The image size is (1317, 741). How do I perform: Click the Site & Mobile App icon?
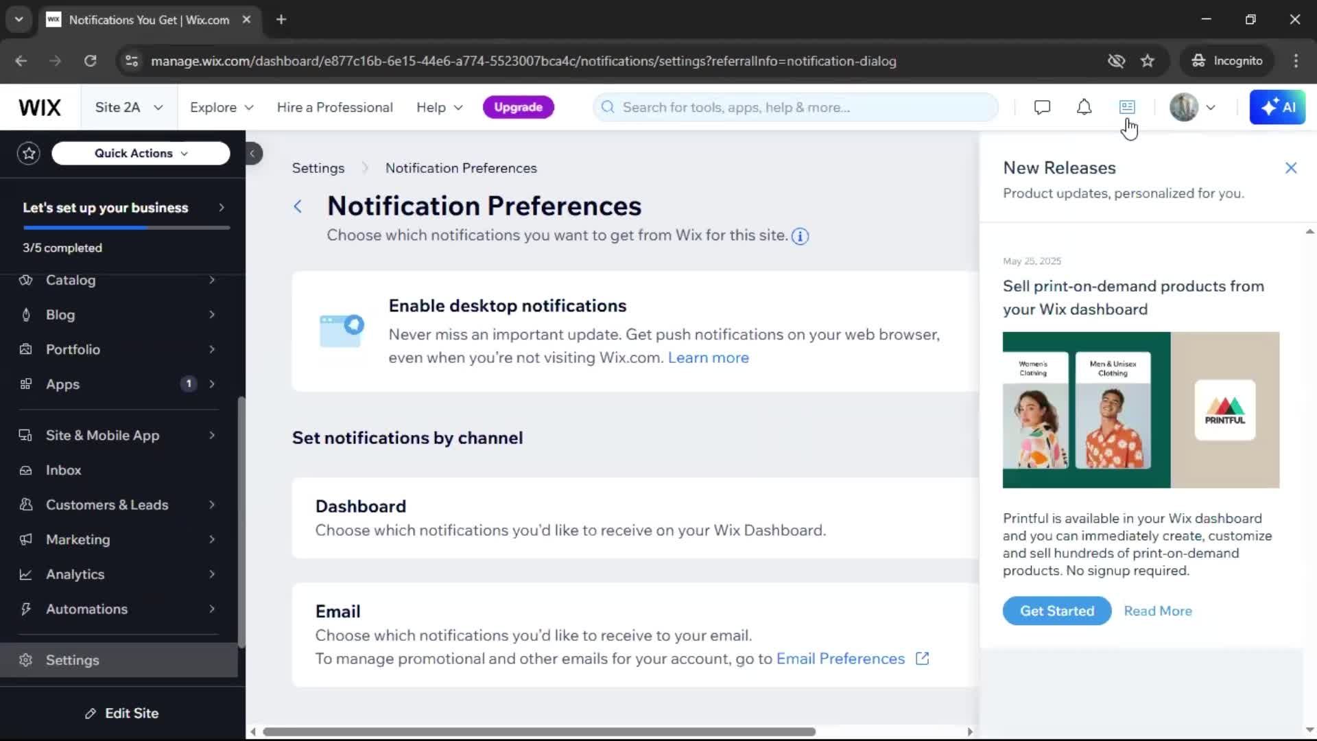26,435
